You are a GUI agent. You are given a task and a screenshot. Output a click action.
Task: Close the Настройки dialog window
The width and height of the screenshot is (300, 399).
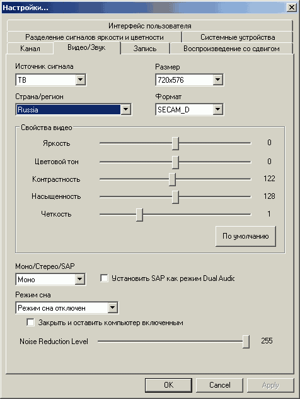[292, 7]
